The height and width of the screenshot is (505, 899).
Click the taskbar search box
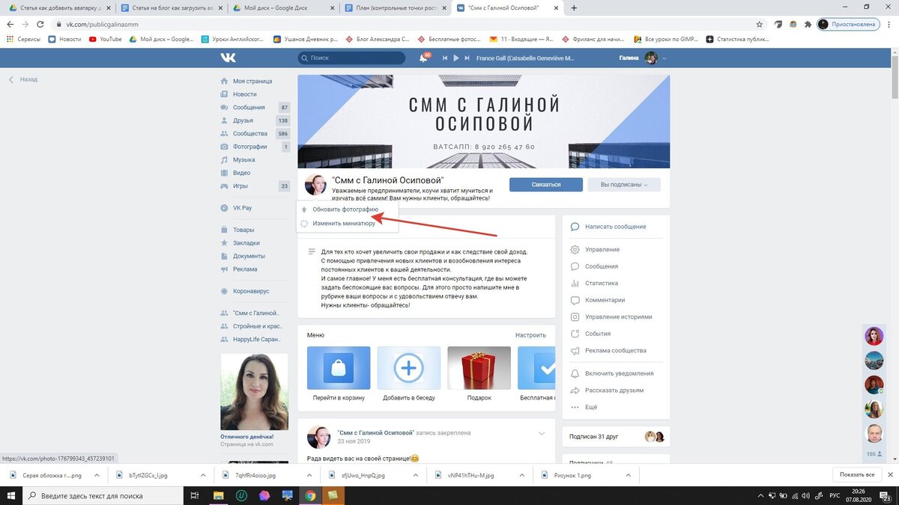[x=103, y=495]
